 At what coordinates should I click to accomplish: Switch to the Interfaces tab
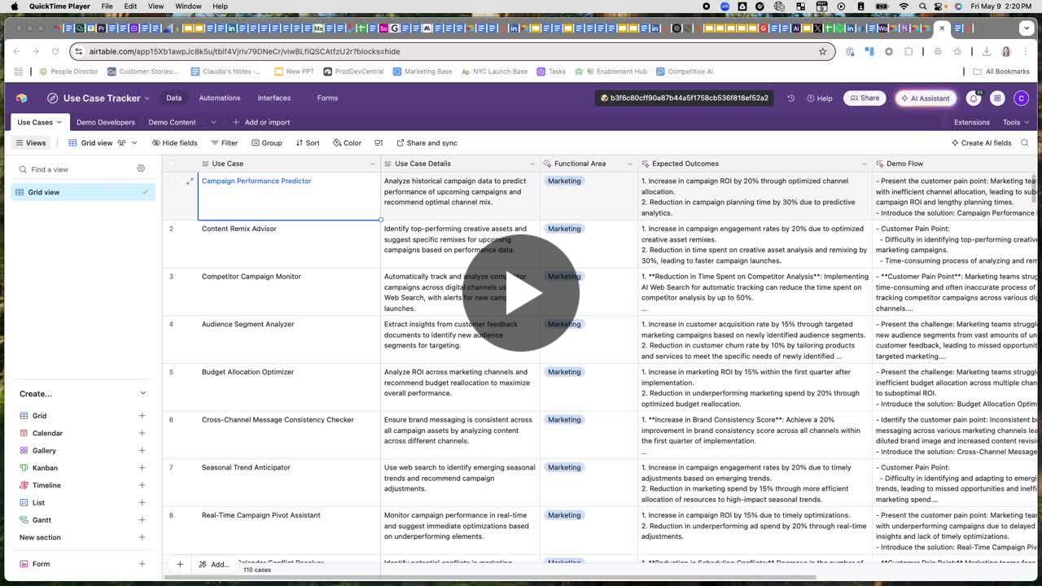coord(274,98)
